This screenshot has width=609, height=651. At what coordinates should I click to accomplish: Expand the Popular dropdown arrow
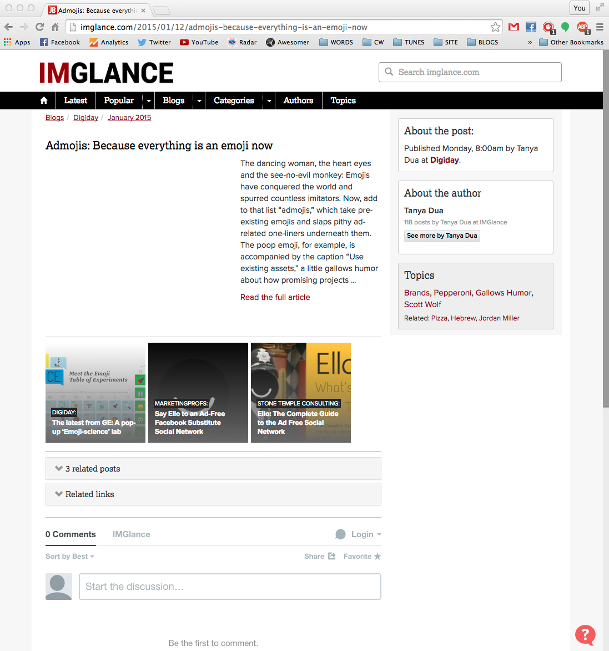pyautogui.click(x=149, y=101)
